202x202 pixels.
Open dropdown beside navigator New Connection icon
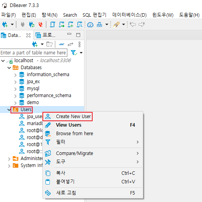[x=42, y=44]
